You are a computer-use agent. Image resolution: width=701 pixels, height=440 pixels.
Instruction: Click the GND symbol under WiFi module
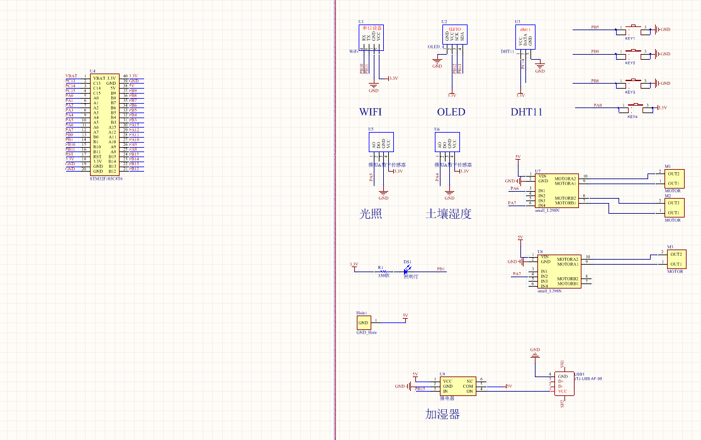click(x=374, y=85)
